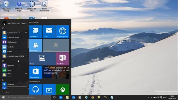Show hidden system tray icons
The width and height of the screenshot is (178, 100).
148,97
